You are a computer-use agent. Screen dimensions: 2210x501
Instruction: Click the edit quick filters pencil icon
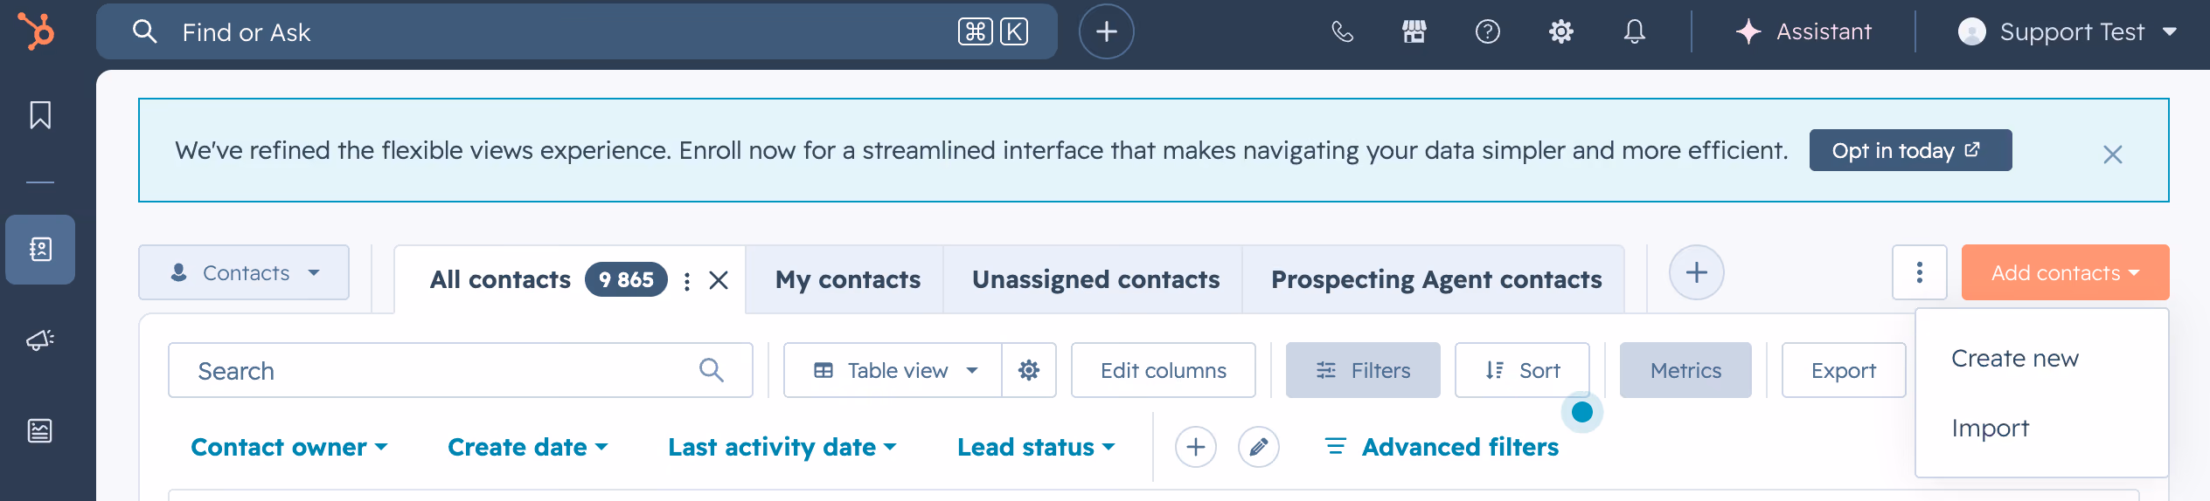tap(1258, 447)
